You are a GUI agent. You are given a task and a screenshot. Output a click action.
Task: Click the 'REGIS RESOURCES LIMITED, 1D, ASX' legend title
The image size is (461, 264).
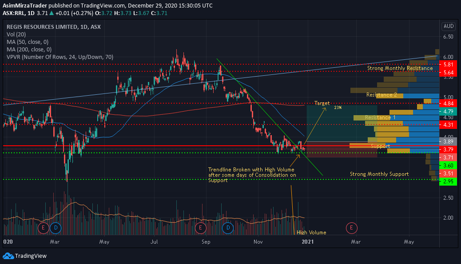click(x=53, y=27)
